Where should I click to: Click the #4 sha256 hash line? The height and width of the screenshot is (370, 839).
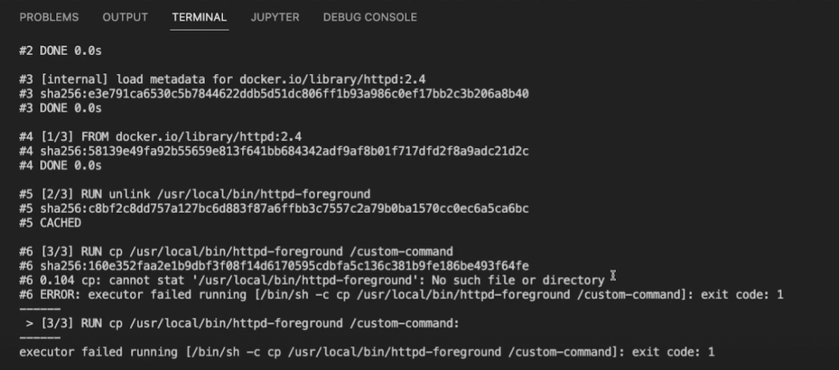click(x=274, y=151)
